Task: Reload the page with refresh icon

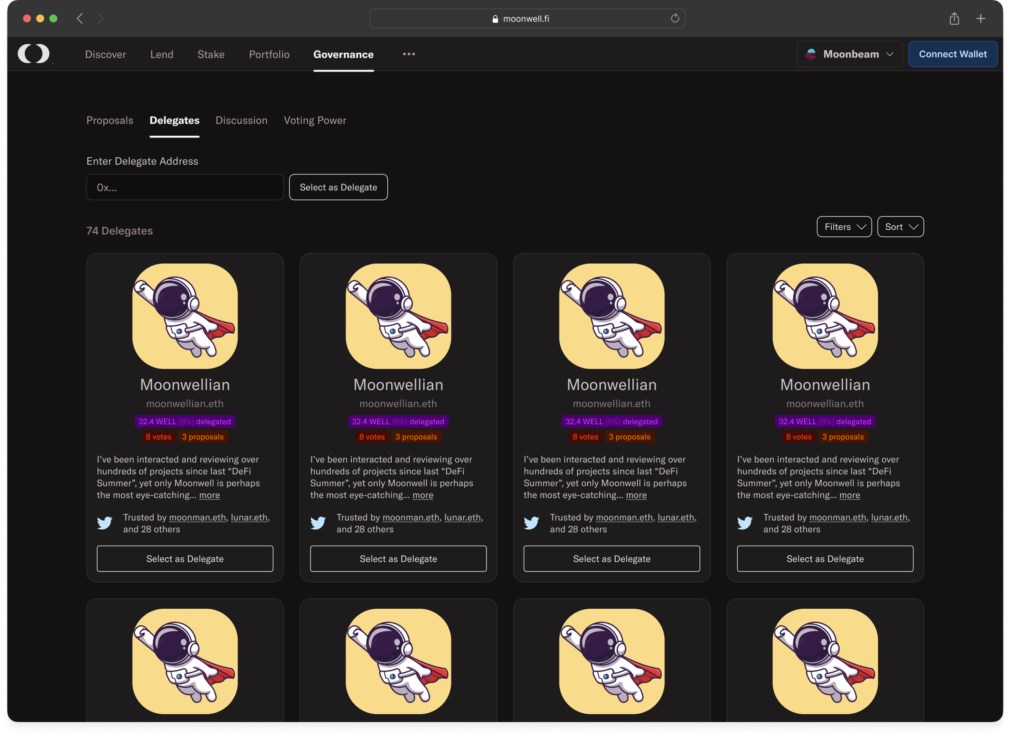Action: (x=675, y=18)
